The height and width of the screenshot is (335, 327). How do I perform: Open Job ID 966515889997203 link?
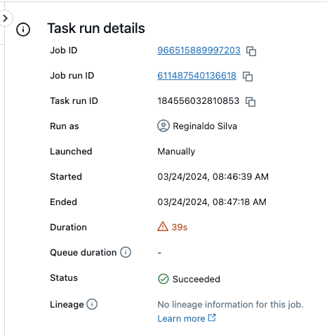point(199,51)
